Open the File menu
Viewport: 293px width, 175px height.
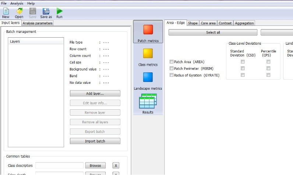tap(4, 3)
